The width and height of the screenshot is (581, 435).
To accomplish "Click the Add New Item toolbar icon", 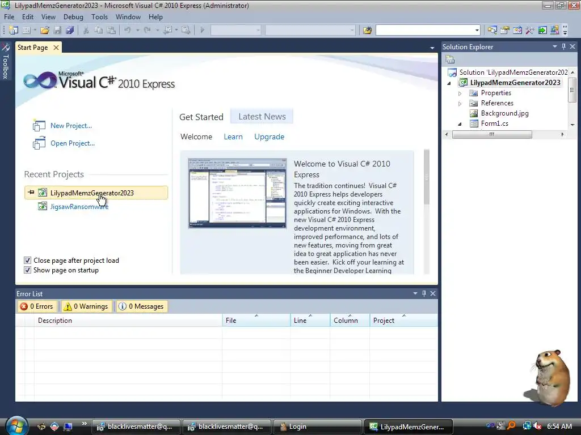I will point(26,30).
